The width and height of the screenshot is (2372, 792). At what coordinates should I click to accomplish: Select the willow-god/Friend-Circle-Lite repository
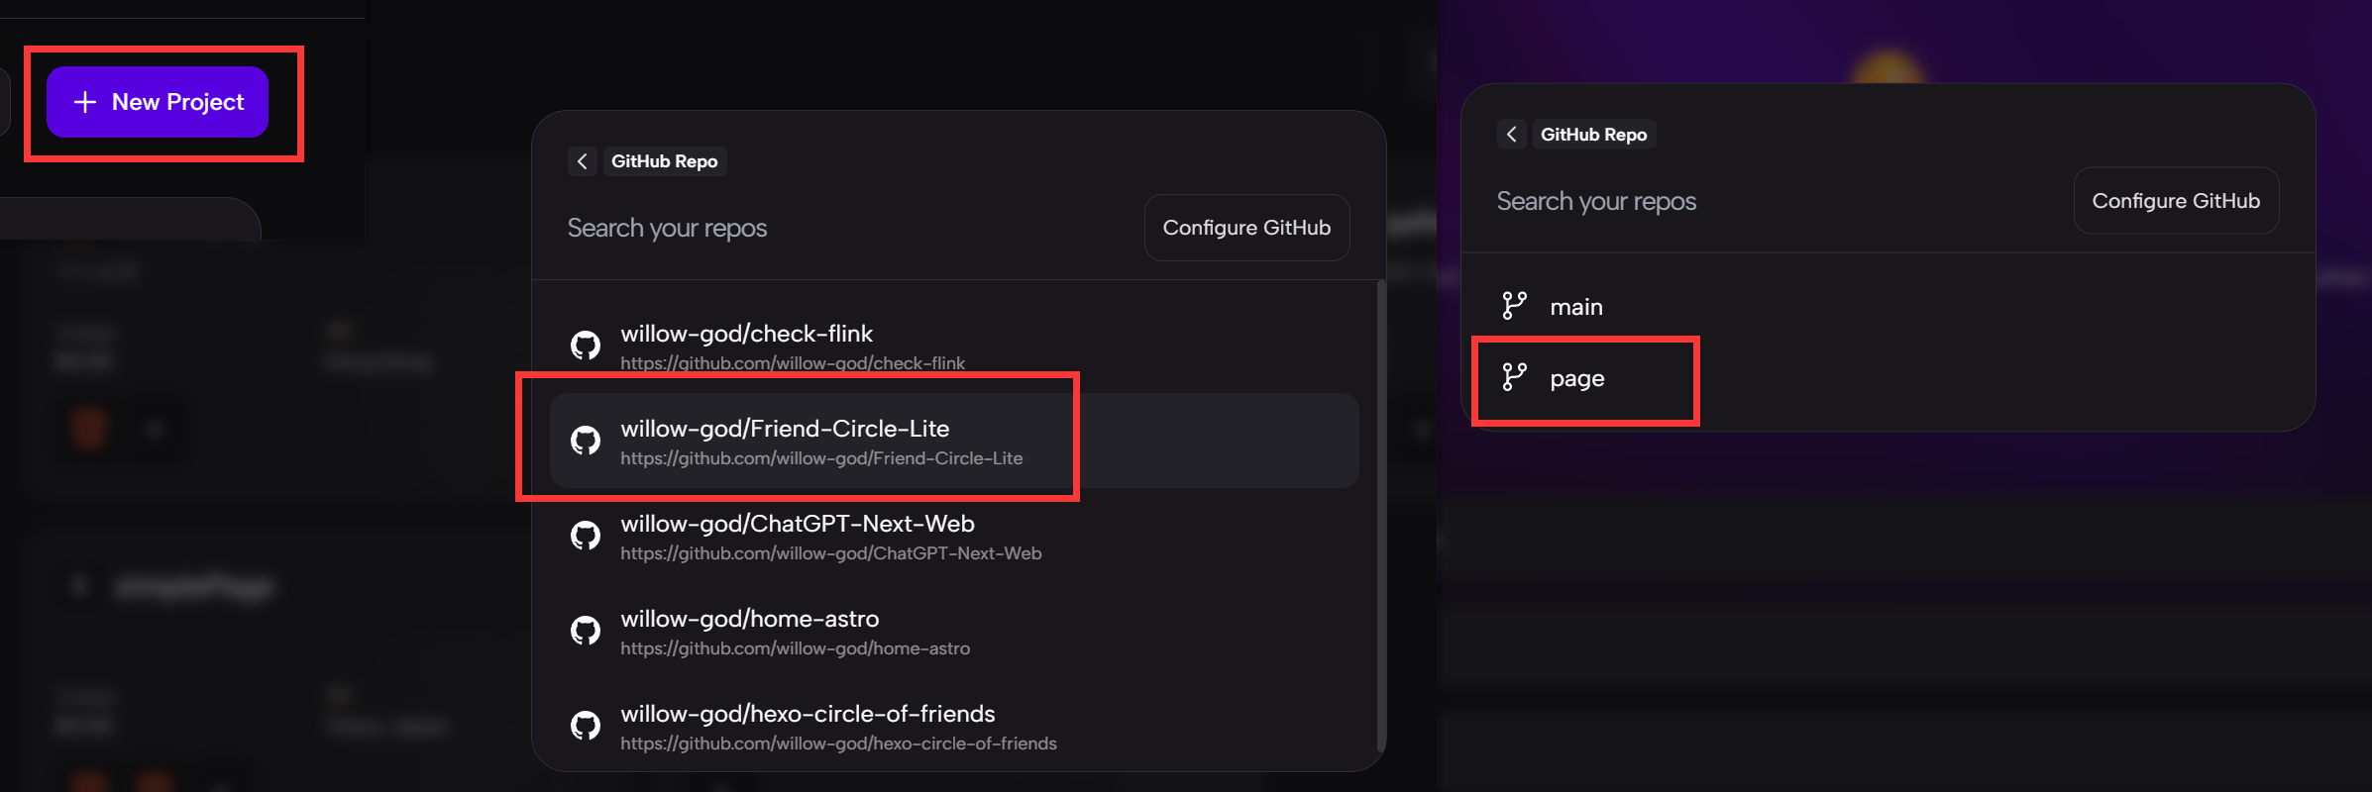pyautogui.click(x=785, y=430)
